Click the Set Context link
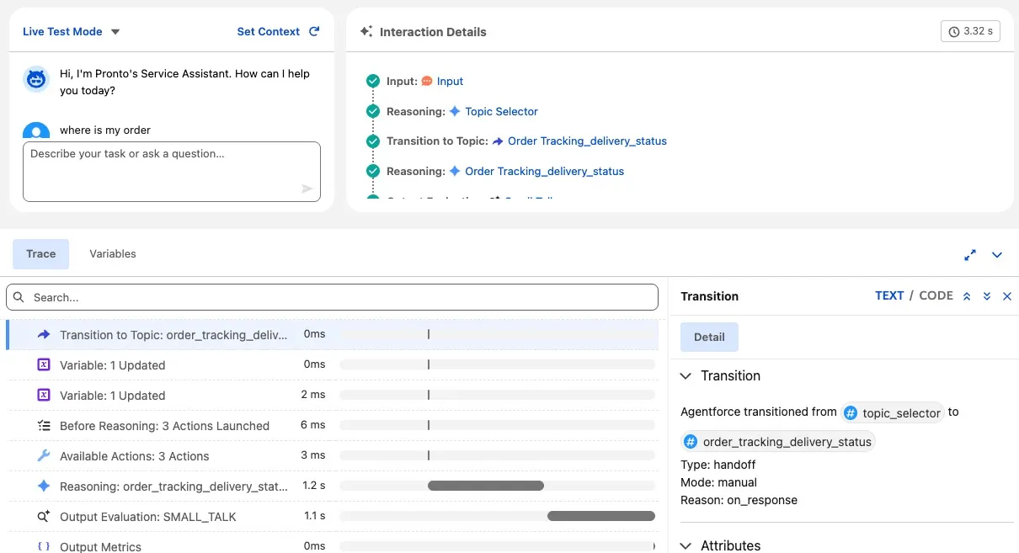The width and height of the screenshot is (1019, 553). [268, 31]
